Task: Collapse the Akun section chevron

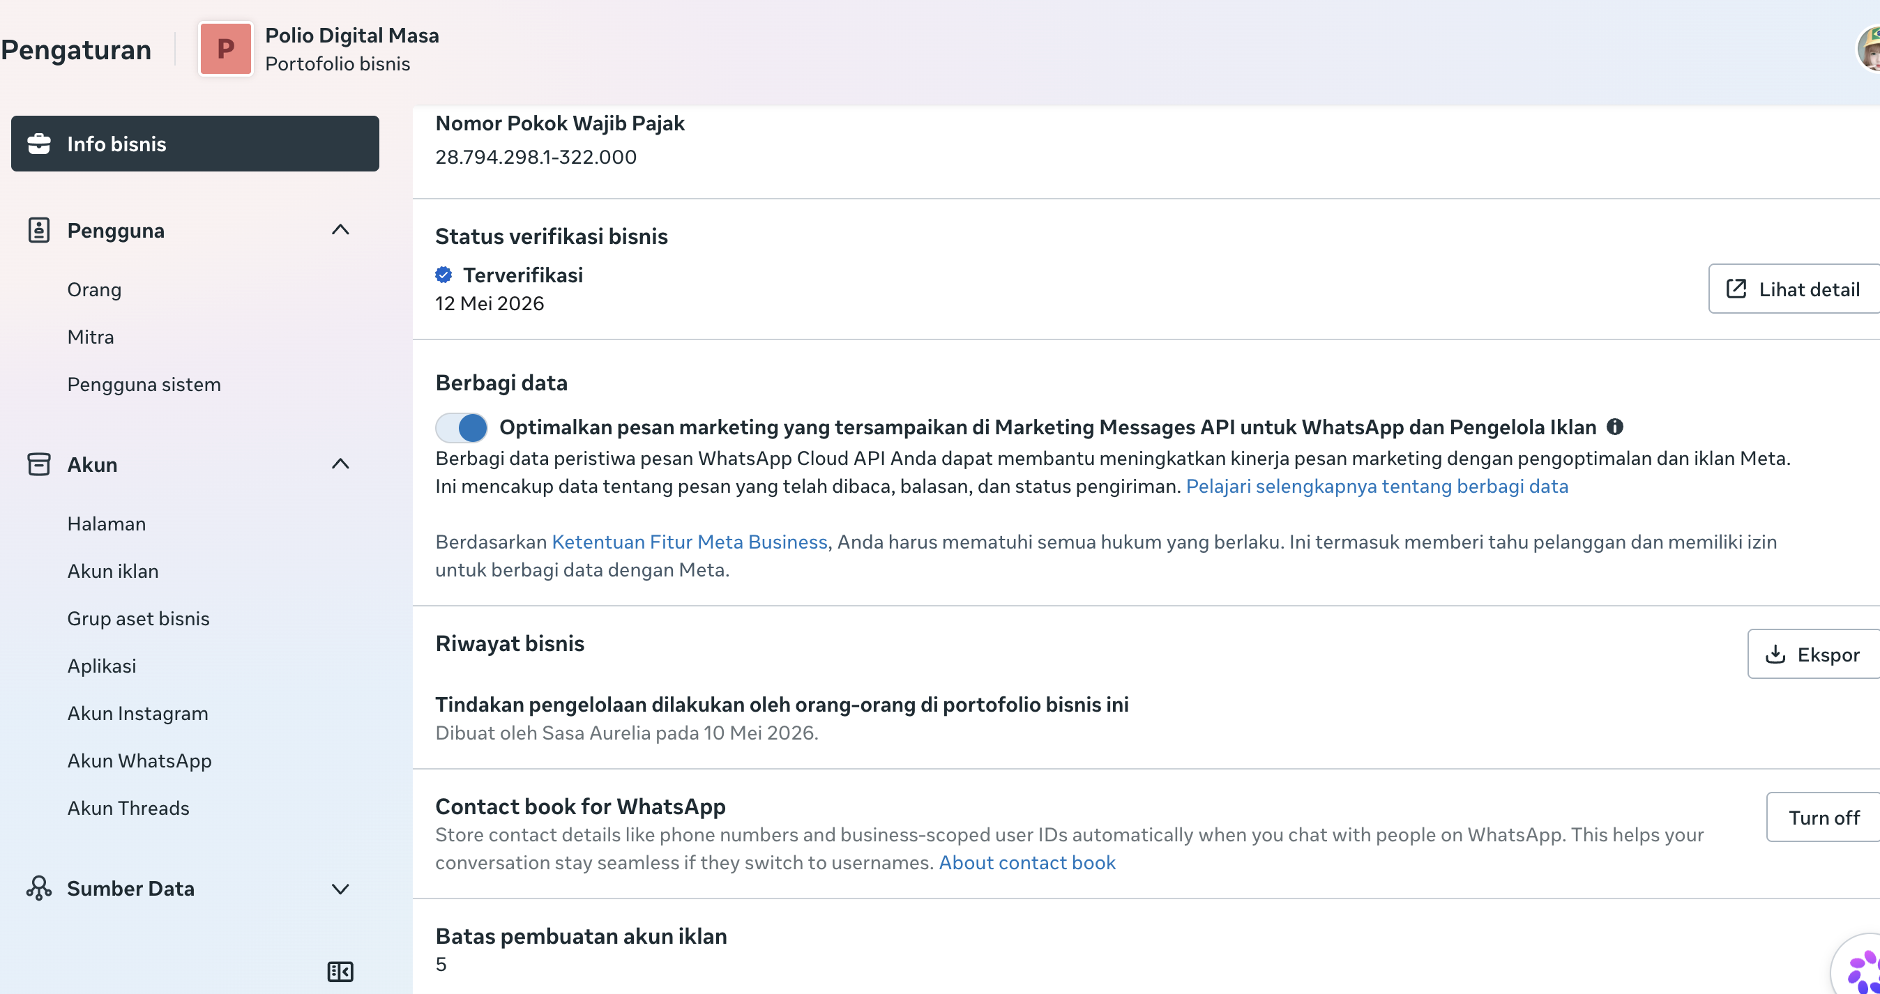Action: coord(340,464)
